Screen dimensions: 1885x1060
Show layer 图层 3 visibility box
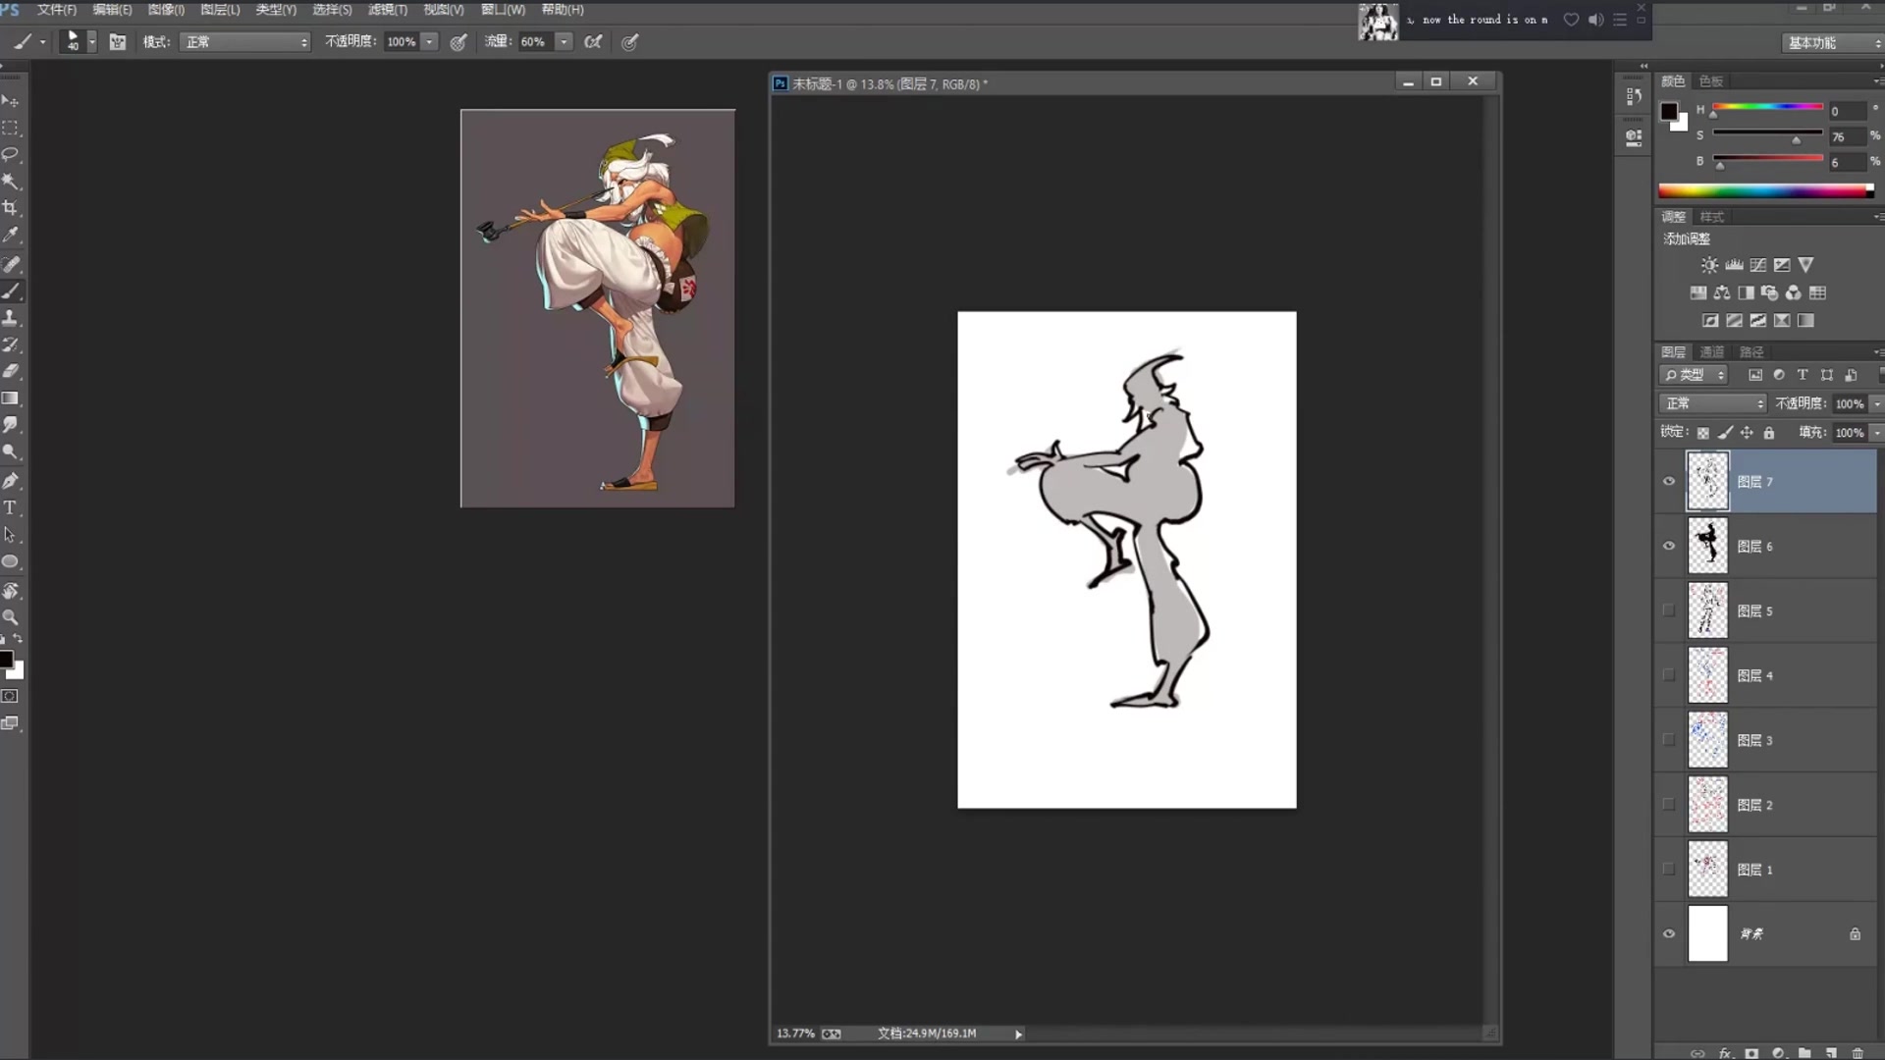tap(1669, 740)
